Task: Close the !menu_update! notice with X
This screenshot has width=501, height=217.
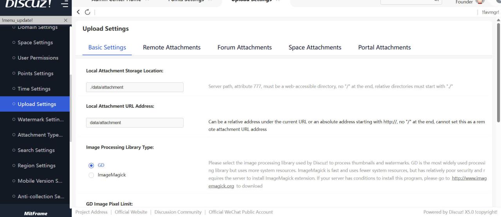Action: [x=65, y=20]
